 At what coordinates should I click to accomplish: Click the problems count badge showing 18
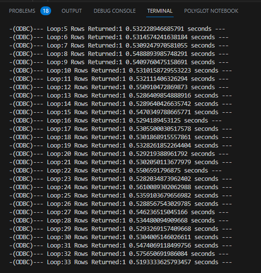coord(45,11)
